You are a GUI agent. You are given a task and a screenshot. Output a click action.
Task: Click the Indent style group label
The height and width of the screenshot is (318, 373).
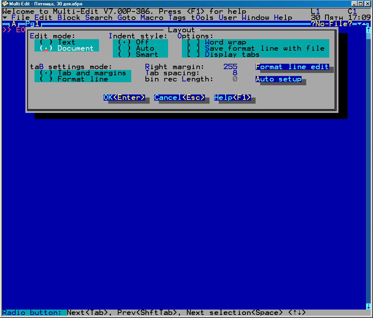138,36
